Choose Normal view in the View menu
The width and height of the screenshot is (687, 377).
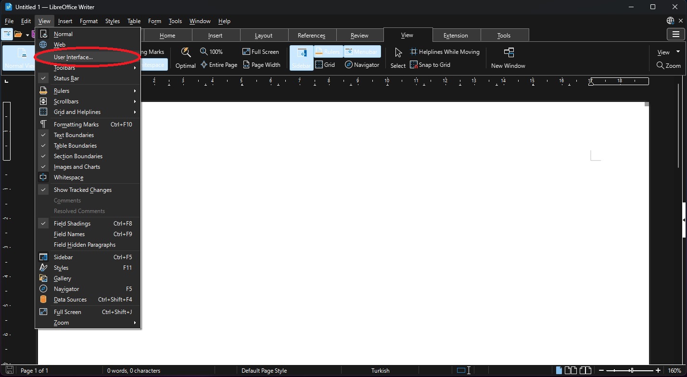click(88, 34)
